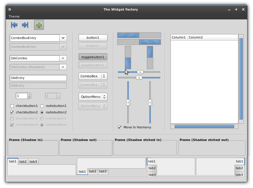253x188 pixels.
Task: Open the enabled OptionMenu dropdown
Action: (x=93, y=97)
